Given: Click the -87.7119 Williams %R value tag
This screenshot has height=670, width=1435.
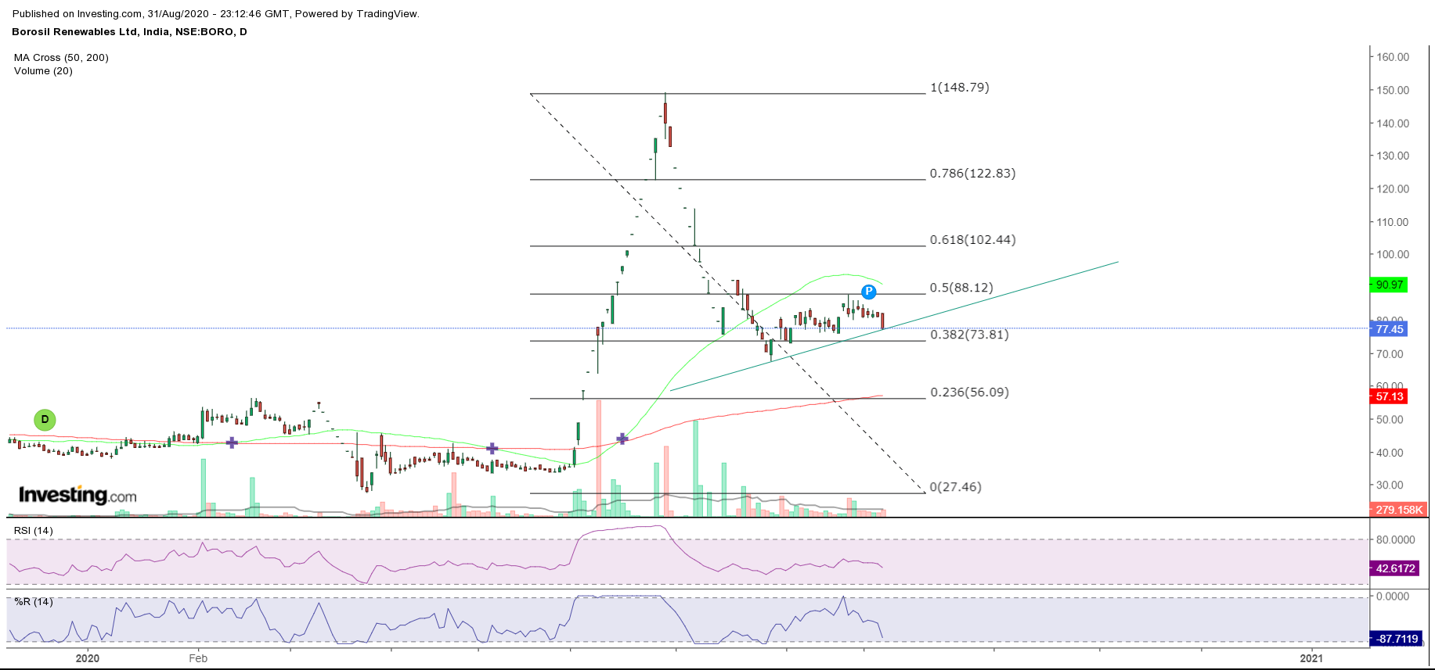Looking at the screenshot, I should [x=1395, y=639].
